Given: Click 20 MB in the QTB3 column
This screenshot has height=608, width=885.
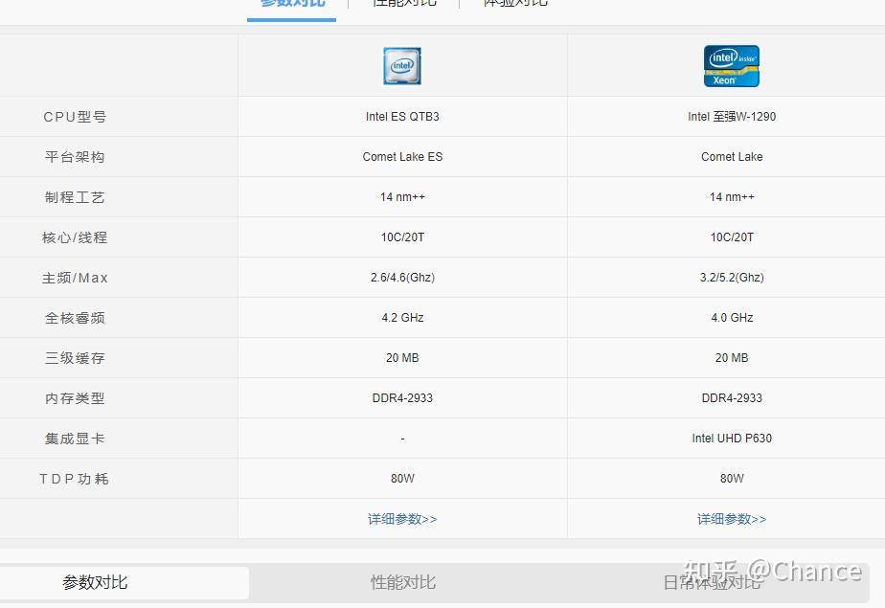Looking at the screenshot, I should click(x=402, y=358).
